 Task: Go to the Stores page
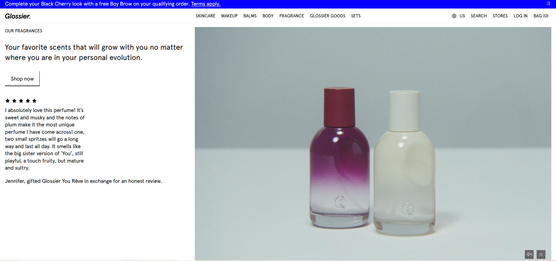pyautogui.click(x=500, y=16)
